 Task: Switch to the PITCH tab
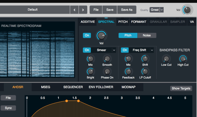coord(123,22)
